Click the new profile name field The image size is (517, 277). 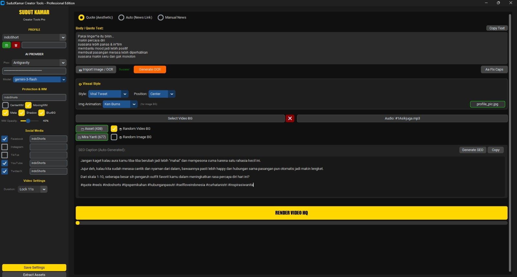click(x=44, y=45)
